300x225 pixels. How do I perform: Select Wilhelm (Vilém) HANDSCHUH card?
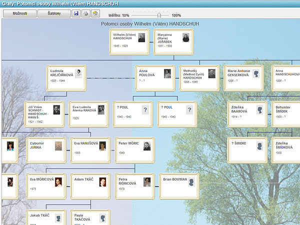tap(129, 42)
